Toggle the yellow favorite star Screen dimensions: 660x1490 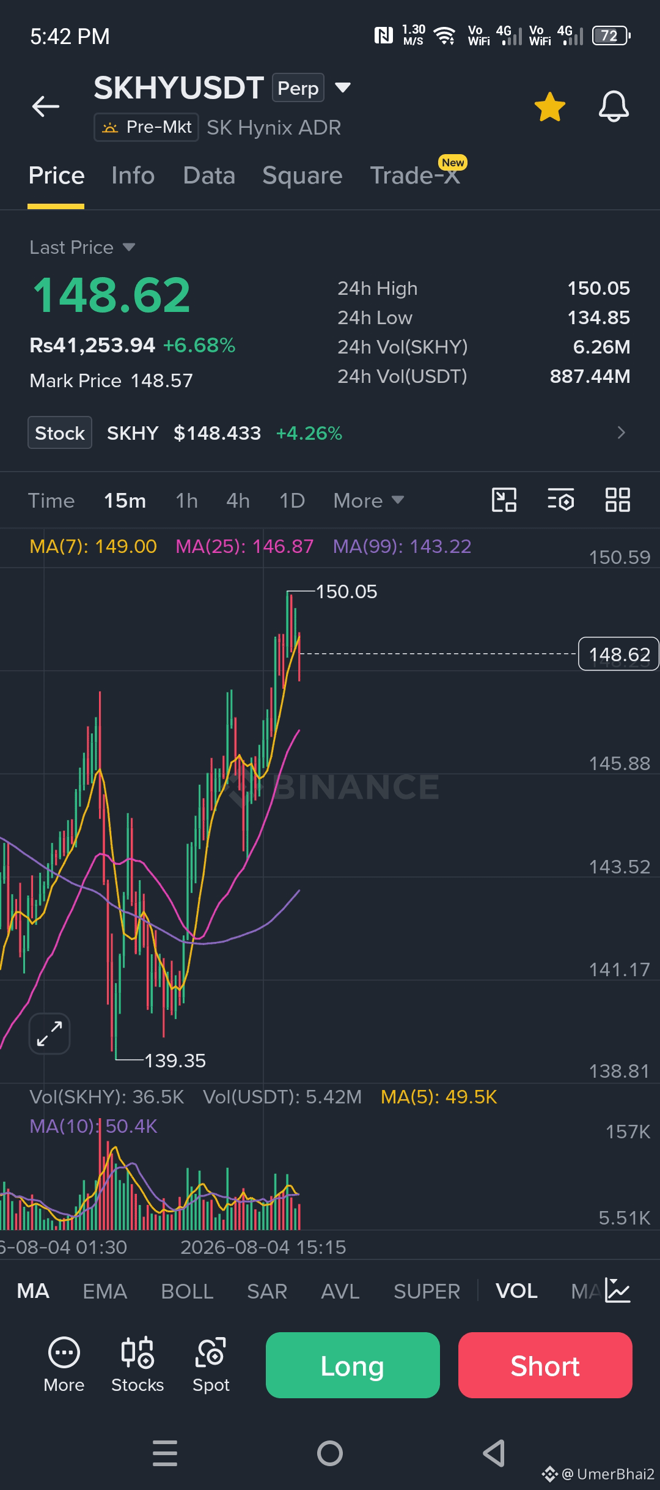coord(550,107)
